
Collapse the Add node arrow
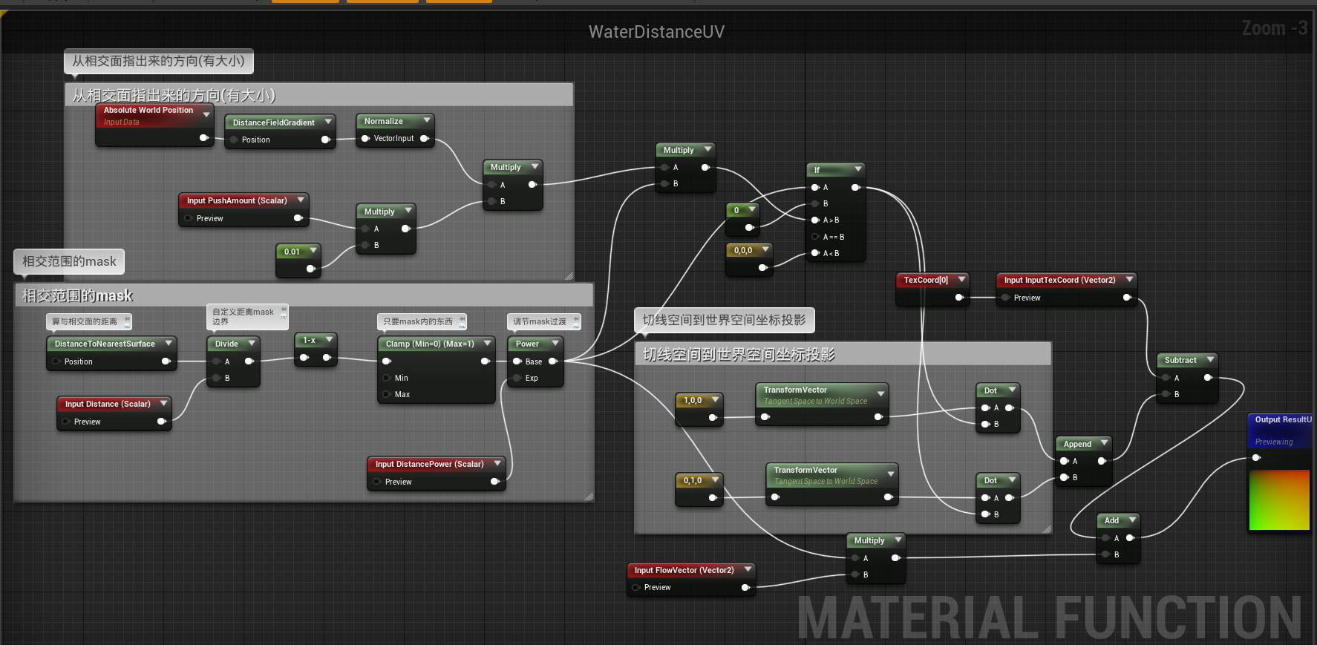(1132, 520)
